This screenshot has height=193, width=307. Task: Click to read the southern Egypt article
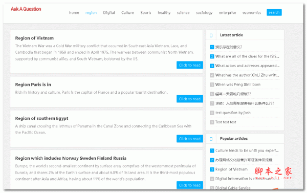tap(189, 139)
